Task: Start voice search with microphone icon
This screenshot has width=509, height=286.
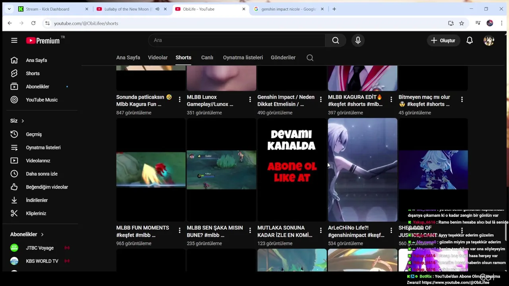Action: point(358,40)
